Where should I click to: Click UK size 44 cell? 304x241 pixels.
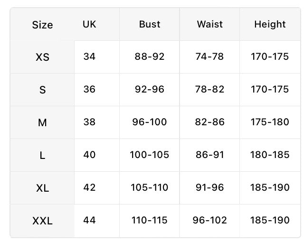point(89,220)
